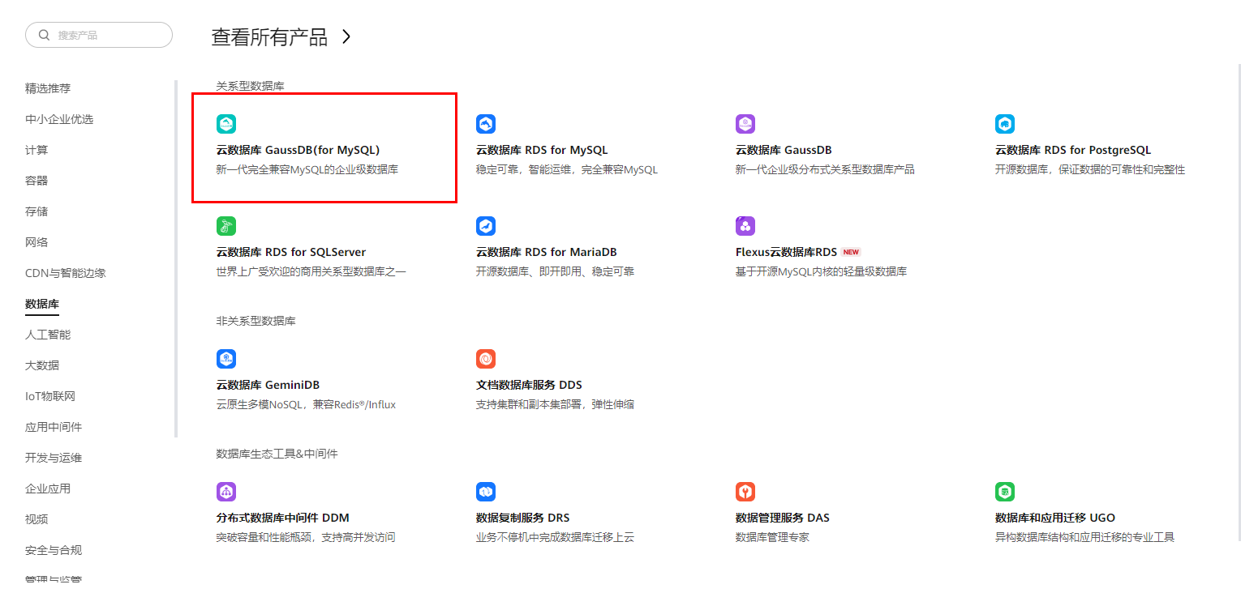The width and height of the screenshot is (1241, 593).
Task: Open the 开发与运维 category
Action: click(x=54, y=458)
